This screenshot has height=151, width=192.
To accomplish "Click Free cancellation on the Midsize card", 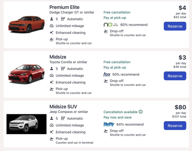I will (x=117, y=62).
